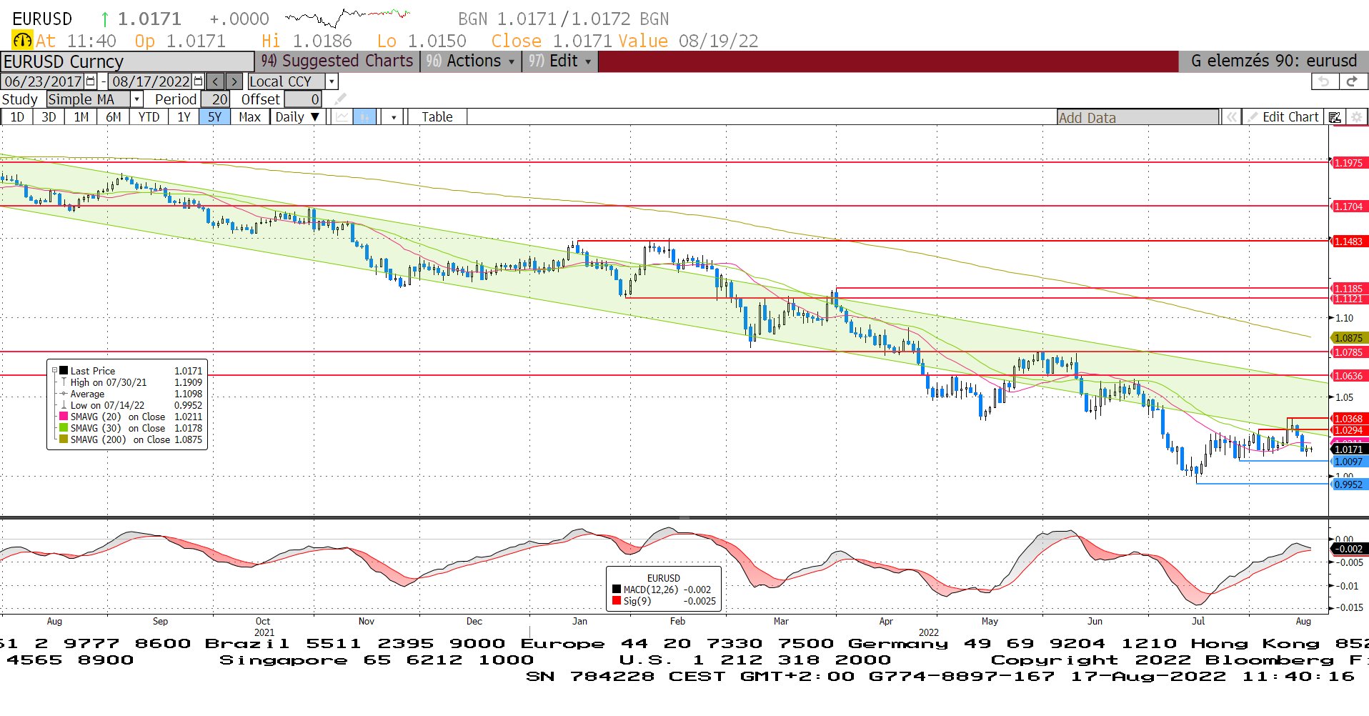
Task: Select the 1Y time range
Action: (x=184, y=117)
